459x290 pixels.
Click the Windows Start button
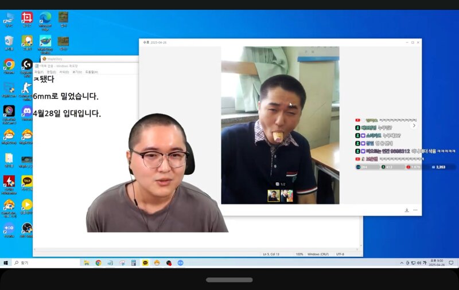[x=6, y=263]
